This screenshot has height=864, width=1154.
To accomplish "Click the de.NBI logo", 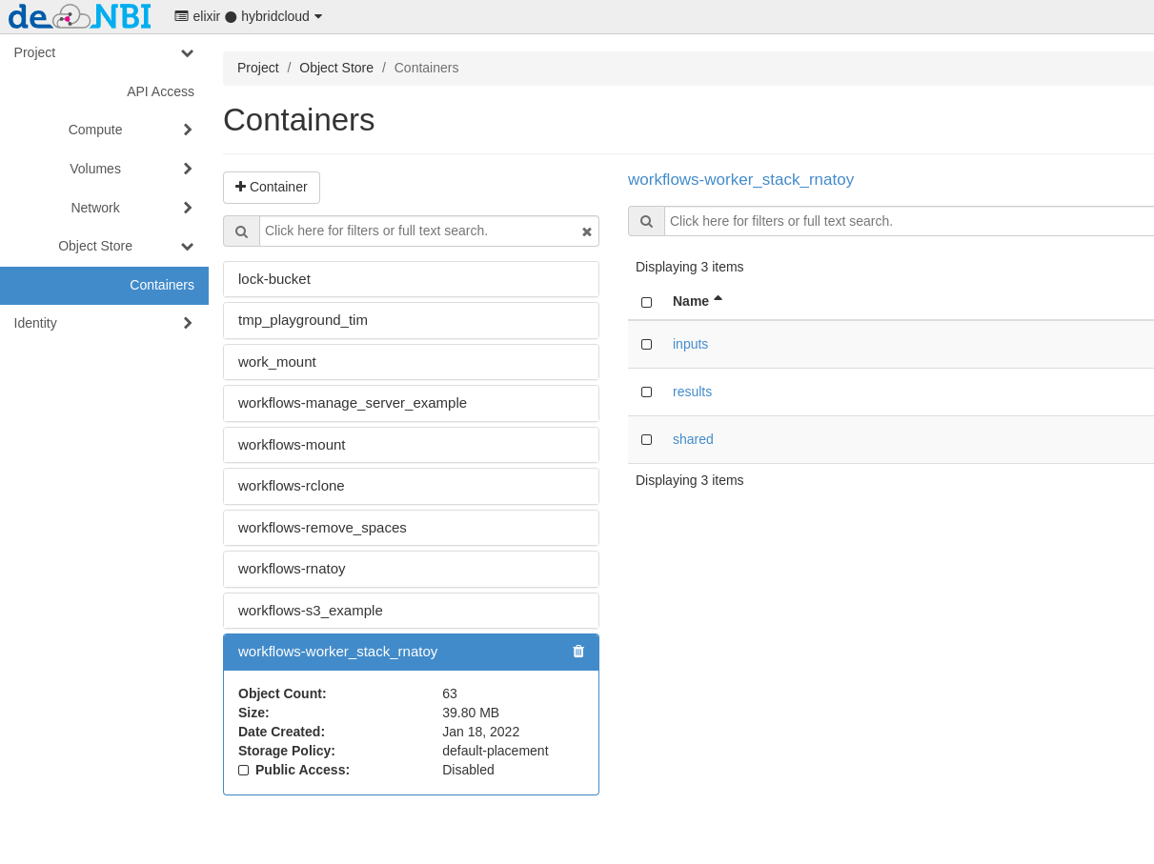I will [79, 16].
